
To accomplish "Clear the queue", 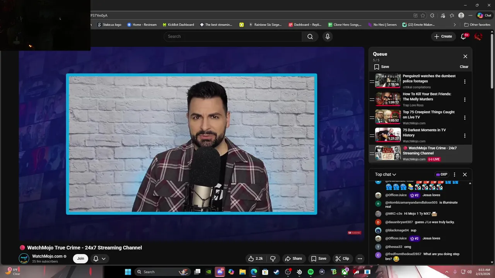I will click(464, 67).
